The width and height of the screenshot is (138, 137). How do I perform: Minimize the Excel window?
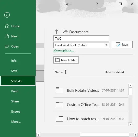tap(109, 4)
